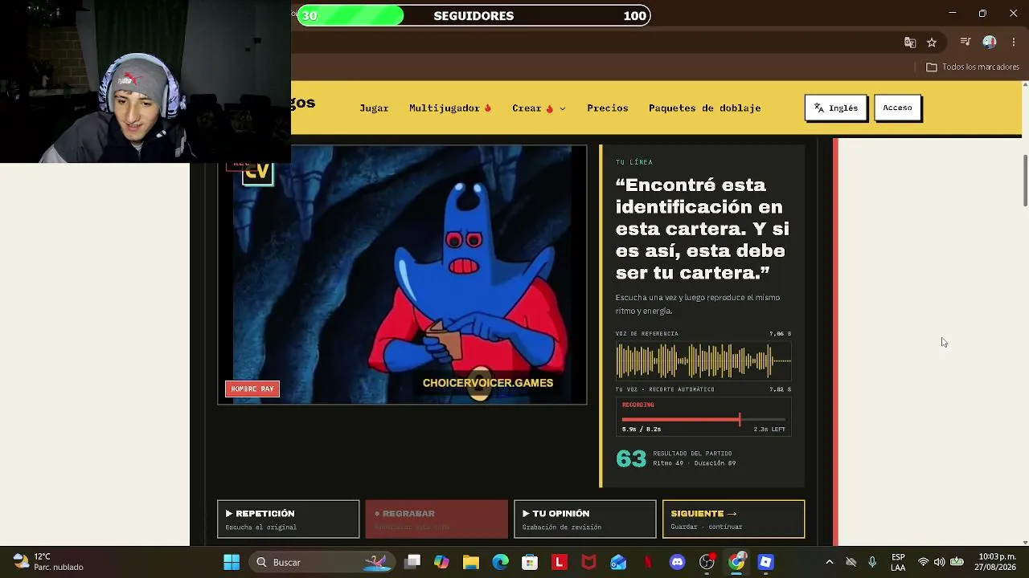Image resolution: width=1029 pixels, height=578 pixels.
Task: Open Wi-Fi network settings in tray
Action: point(923,562)
